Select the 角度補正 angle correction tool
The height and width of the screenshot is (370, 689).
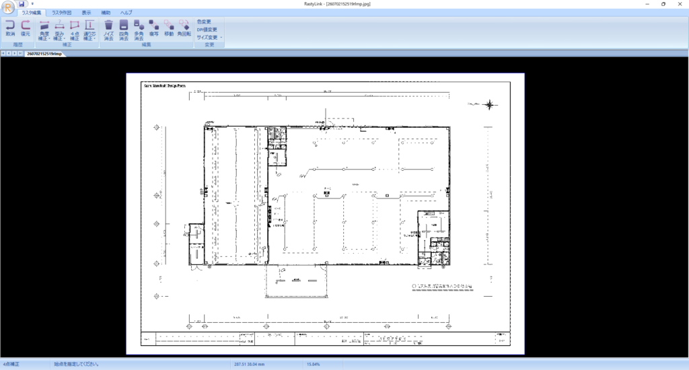[x=44, y=30]
